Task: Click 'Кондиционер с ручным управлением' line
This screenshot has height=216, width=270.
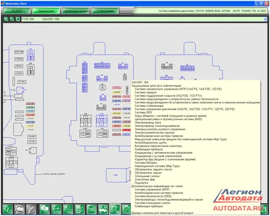Action: click(158, 156)
